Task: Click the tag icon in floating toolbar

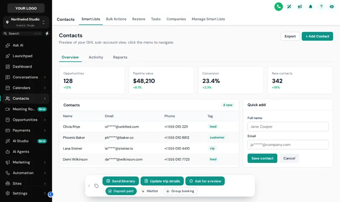Action: [96, 186]
